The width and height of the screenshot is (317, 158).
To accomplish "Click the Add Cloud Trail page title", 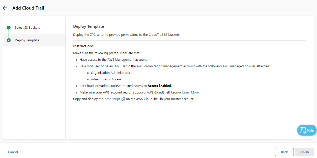I will click(28, 8).
